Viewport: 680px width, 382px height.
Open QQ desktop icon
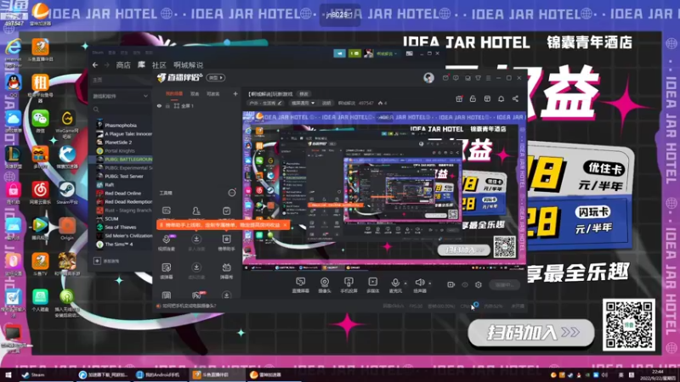point(13,84)
